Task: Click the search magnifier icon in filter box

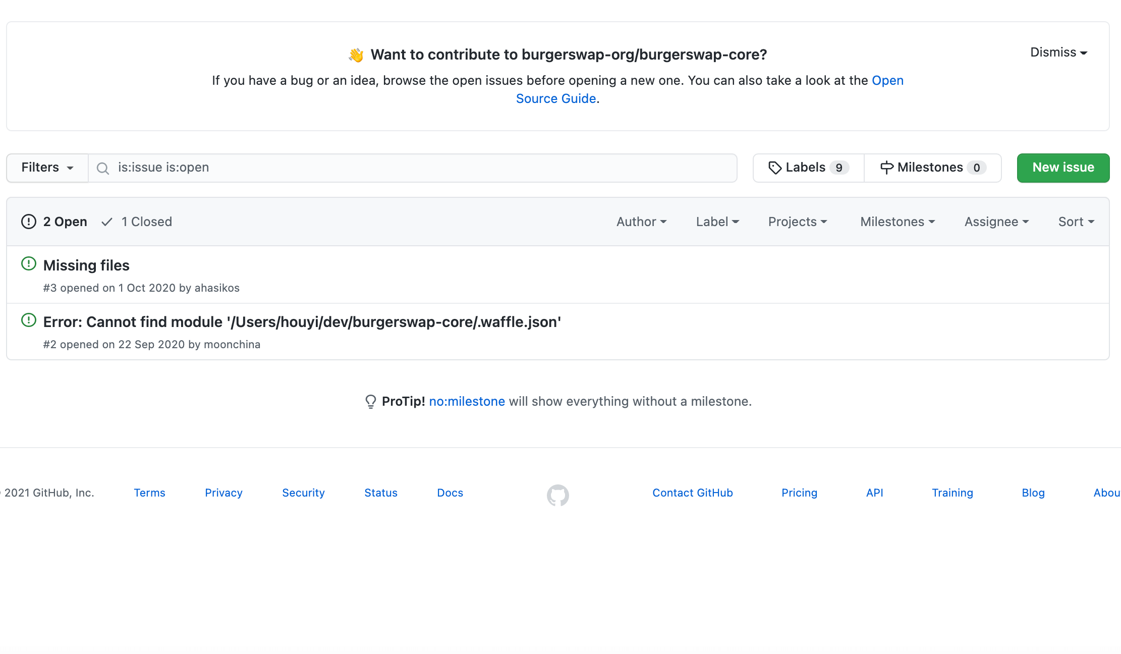Action: point(103,168)
